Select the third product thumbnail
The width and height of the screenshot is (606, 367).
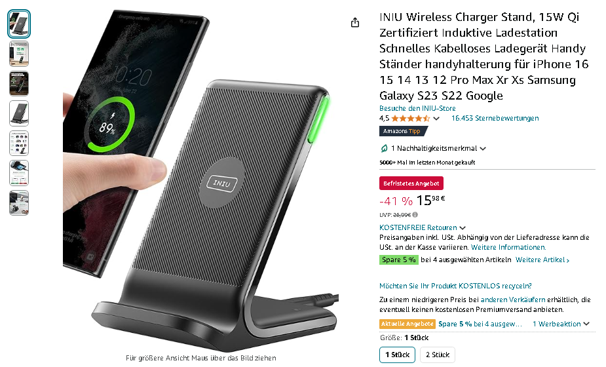[x=19, y=83]
